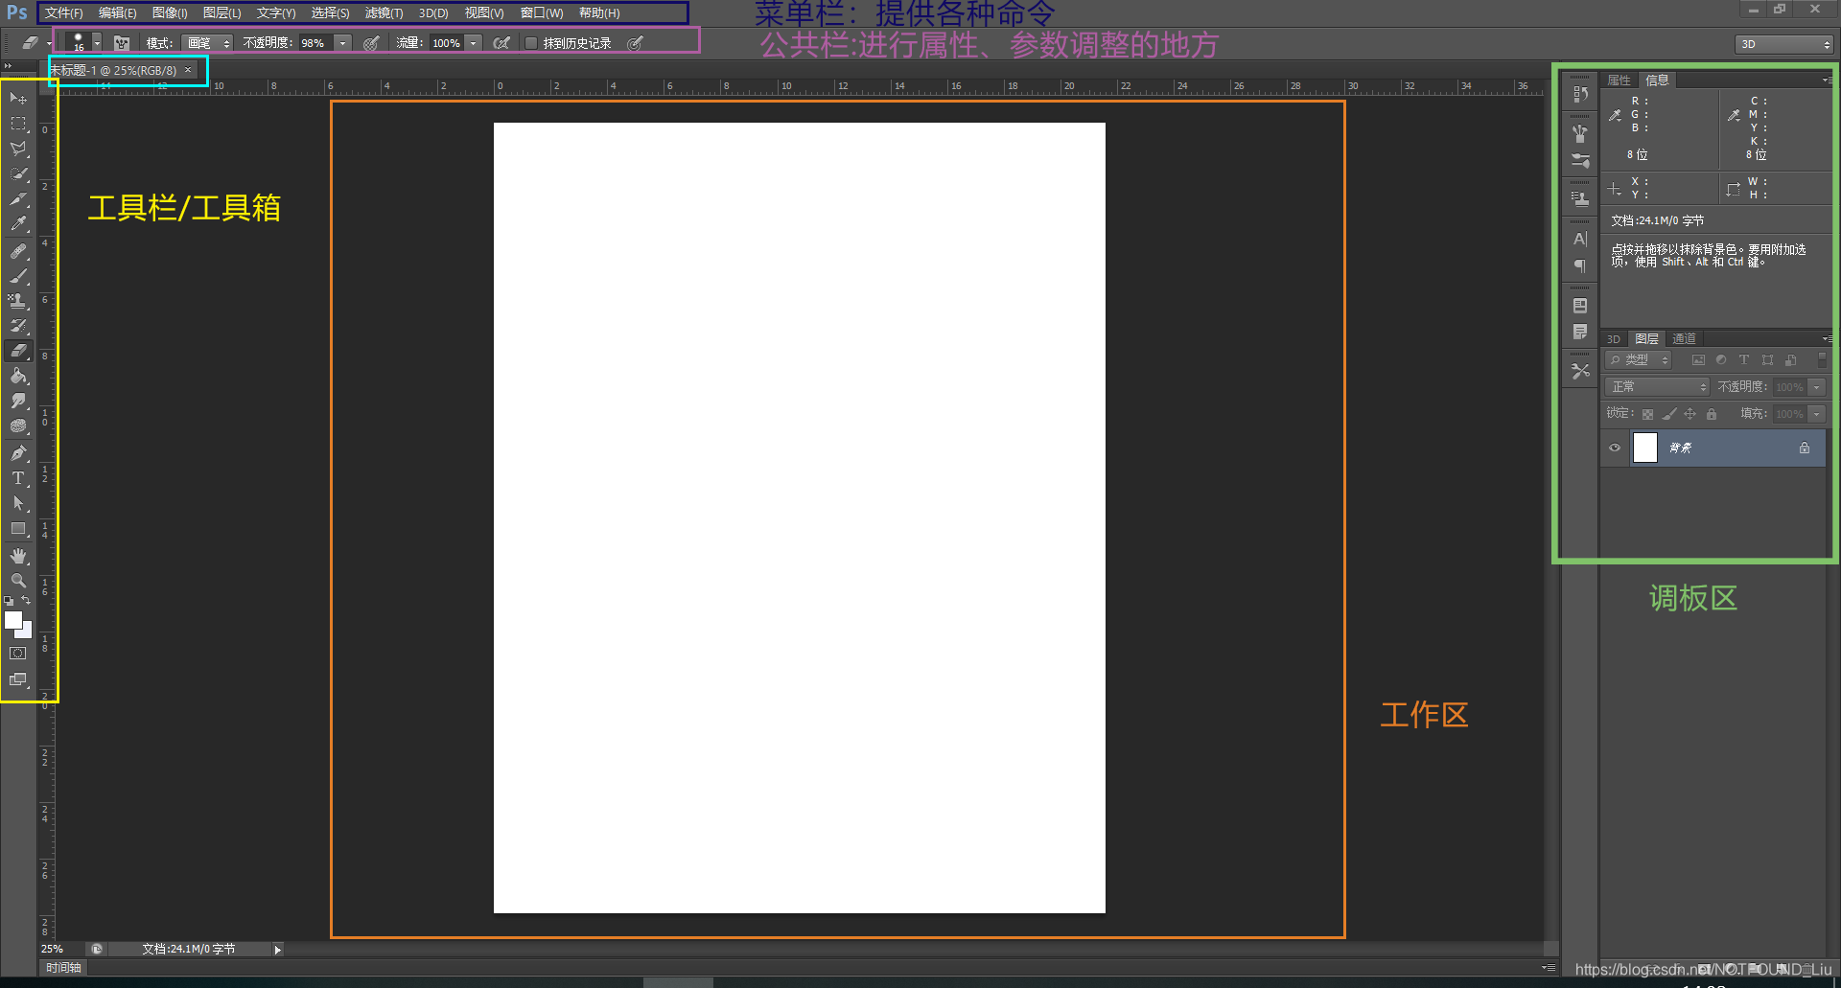This screenshot has width=1841, height=988.
Task: Open the 窗口 (Window) menu
Action: [x=542, y=13]
